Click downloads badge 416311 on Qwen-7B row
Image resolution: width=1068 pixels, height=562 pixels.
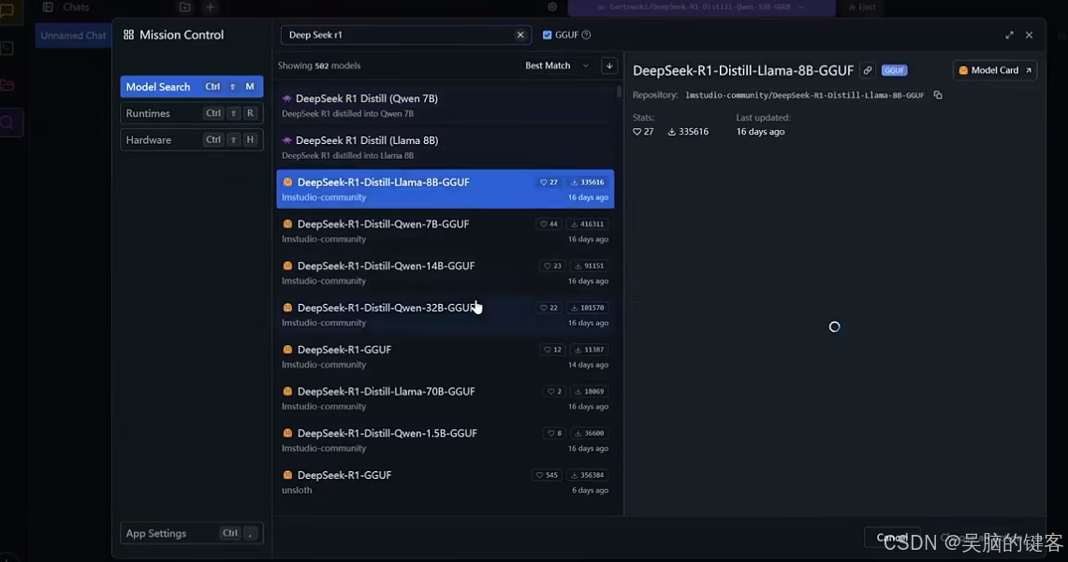pyautogui.click(x=588, y=223)
